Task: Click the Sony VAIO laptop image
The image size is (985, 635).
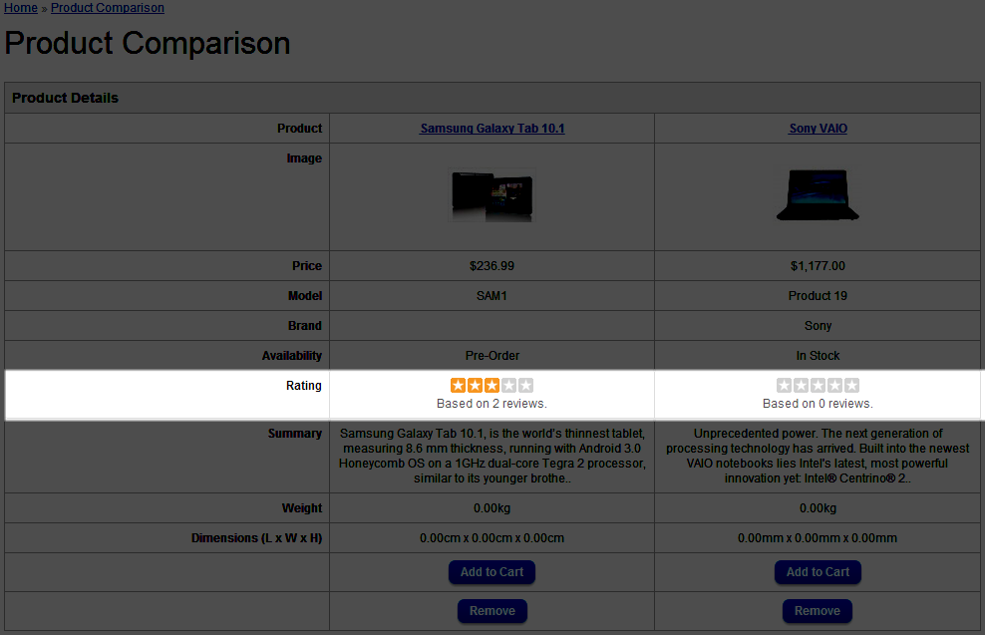Action: point(818,194)
